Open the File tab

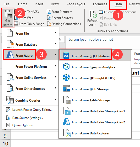click(7, 4)
